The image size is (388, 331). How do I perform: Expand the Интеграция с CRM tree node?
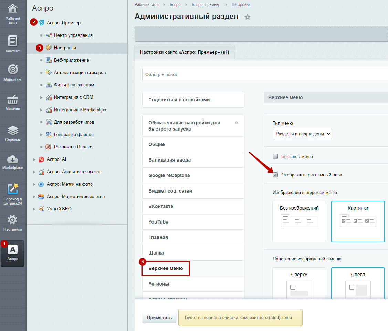[41, 97]
